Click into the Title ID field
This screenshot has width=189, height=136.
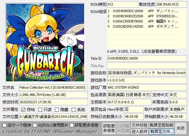point(147,58)
